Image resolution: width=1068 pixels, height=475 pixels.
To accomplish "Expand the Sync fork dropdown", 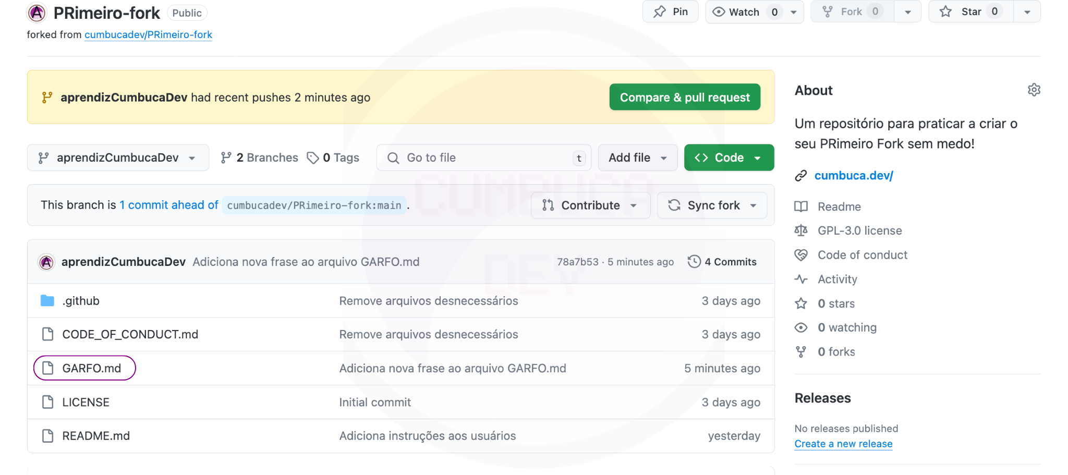I will coord(712,205).
